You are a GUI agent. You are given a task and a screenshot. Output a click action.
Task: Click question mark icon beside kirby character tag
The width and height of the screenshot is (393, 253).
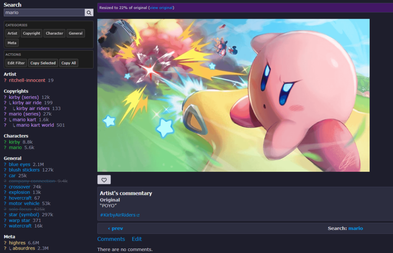(5, 142)
